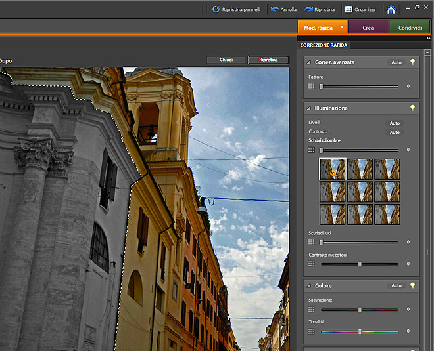Click the panel scrollbar up arrow
This screenshot has height=351, width=434.
(427, 52)
